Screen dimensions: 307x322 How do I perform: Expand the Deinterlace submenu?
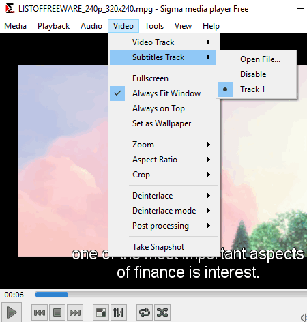click(x=164, y=196)
